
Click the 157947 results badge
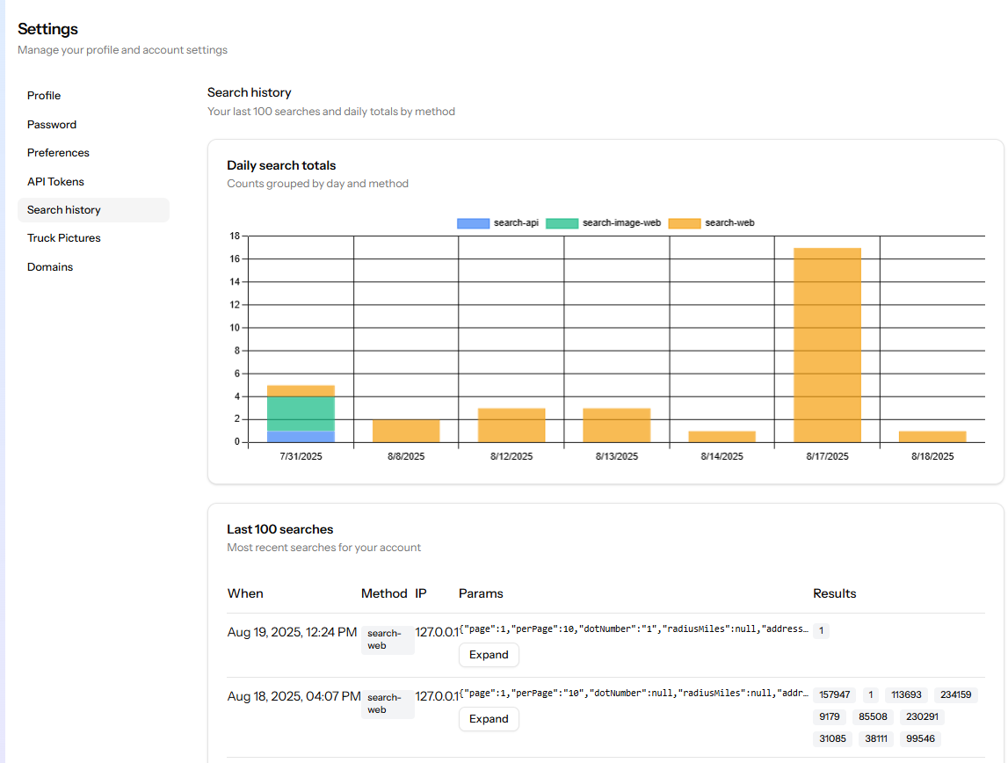coord(833,694)
